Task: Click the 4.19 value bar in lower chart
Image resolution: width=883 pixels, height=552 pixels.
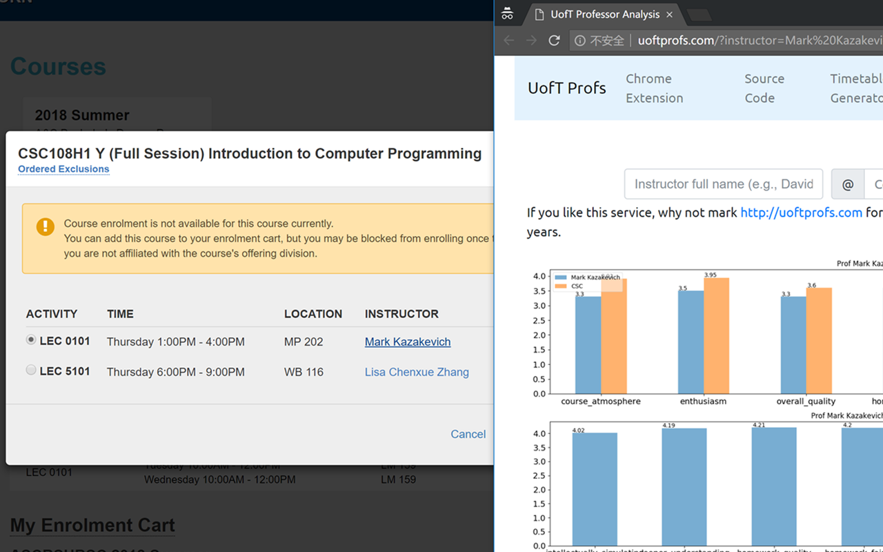Action: coord(684,487)
